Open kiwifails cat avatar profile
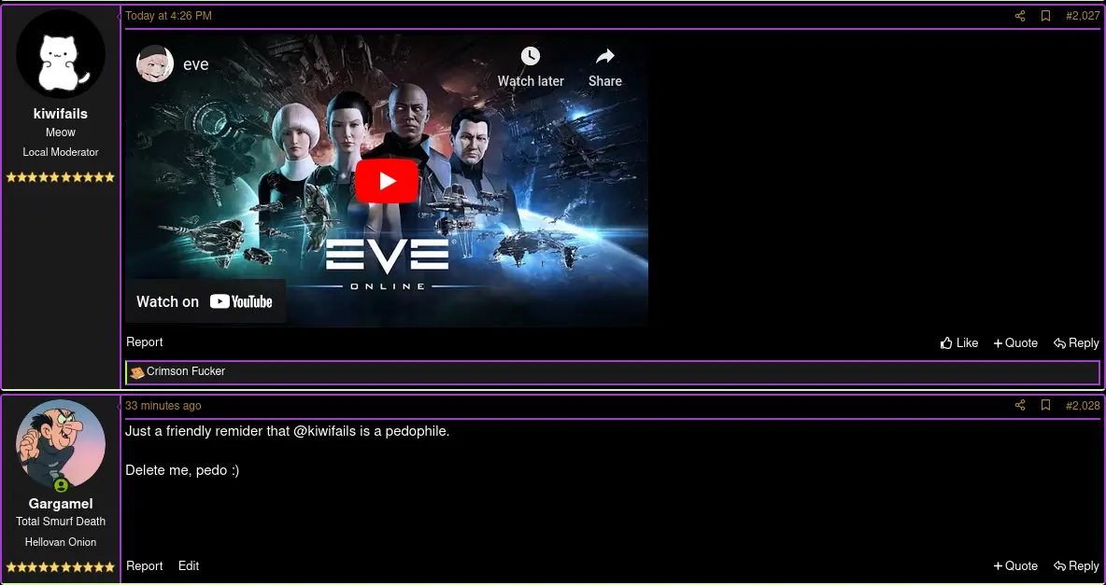 click(61, 54)
